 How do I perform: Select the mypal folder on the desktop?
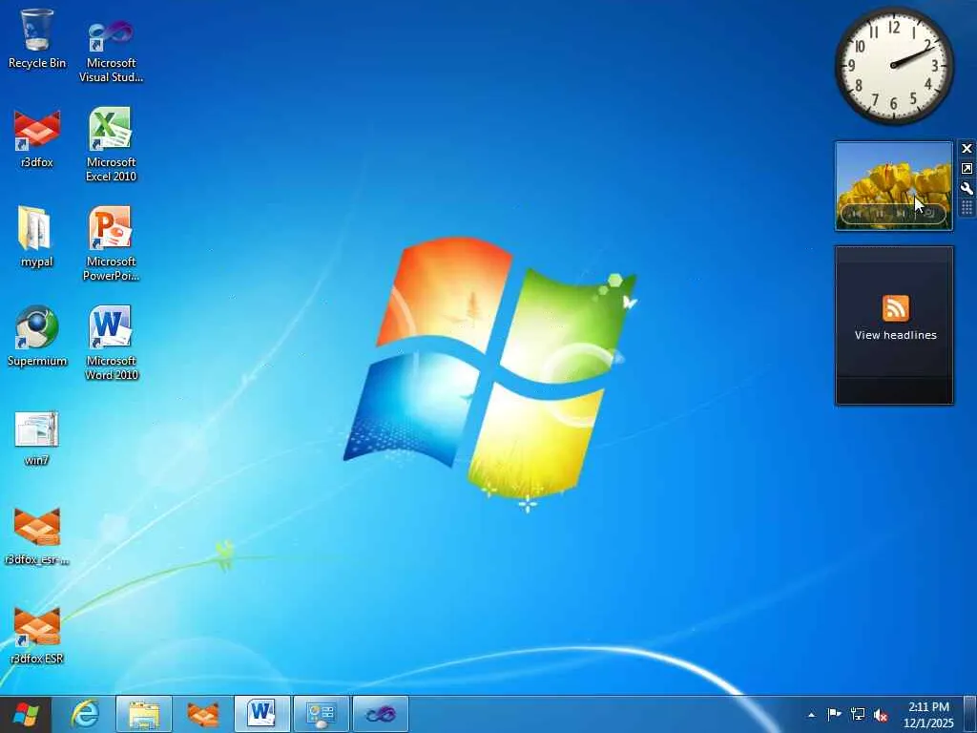tap(37, 237)
